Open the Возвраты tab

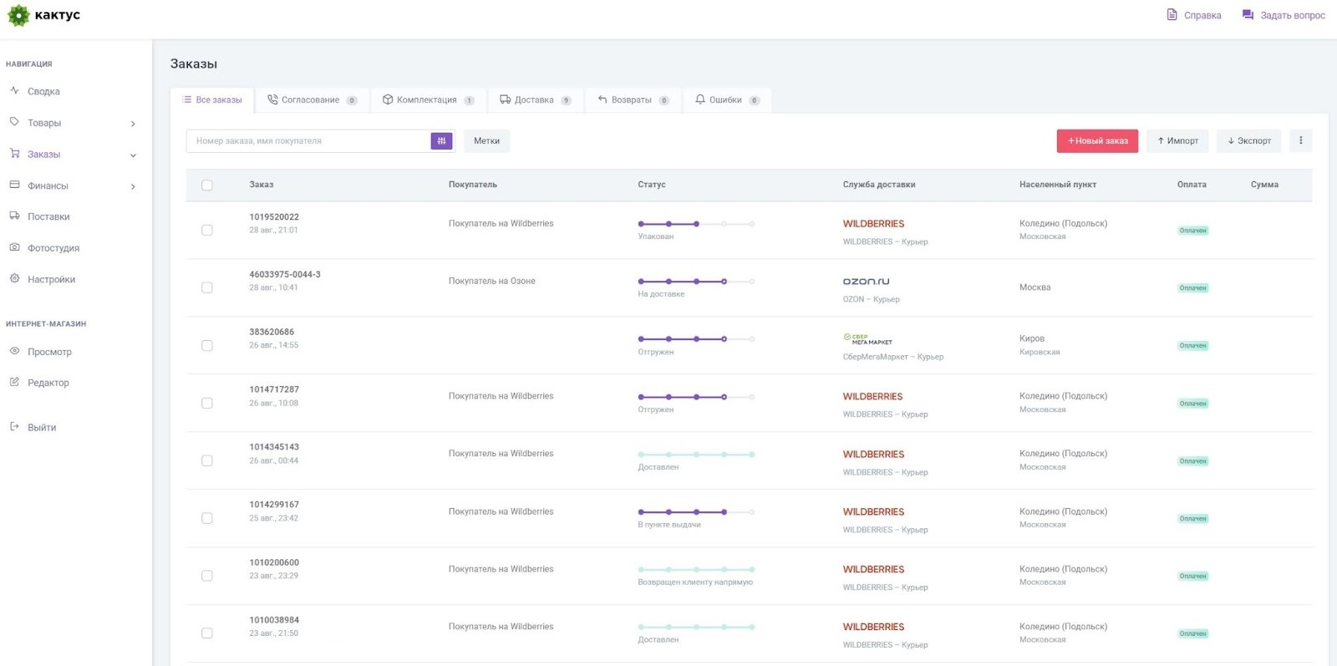(631, 100)
